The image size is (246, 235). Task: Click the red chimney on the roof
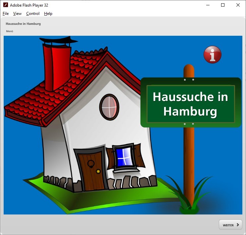(56, 66)
